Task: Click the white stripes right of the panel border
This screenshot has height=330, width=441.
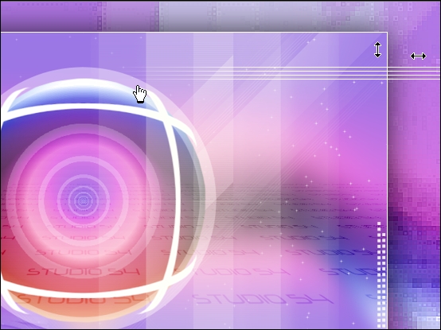Action: (414, 73)
